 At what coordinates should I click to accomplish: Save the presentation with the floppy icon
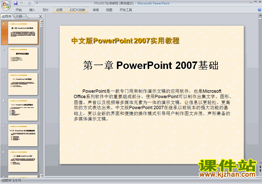tap(16, 3)
